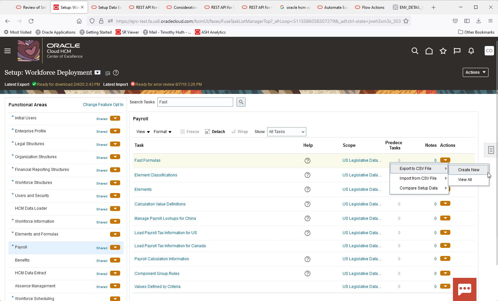This screenshot has width=498, height=301.
Task: Open the watchlist flag icon
Action: (457, 51)
